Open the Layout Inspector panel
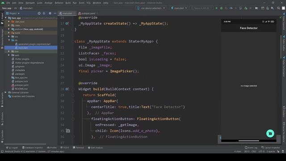The width and height of the screenshot is (286, 161). [x=270, y=148]
